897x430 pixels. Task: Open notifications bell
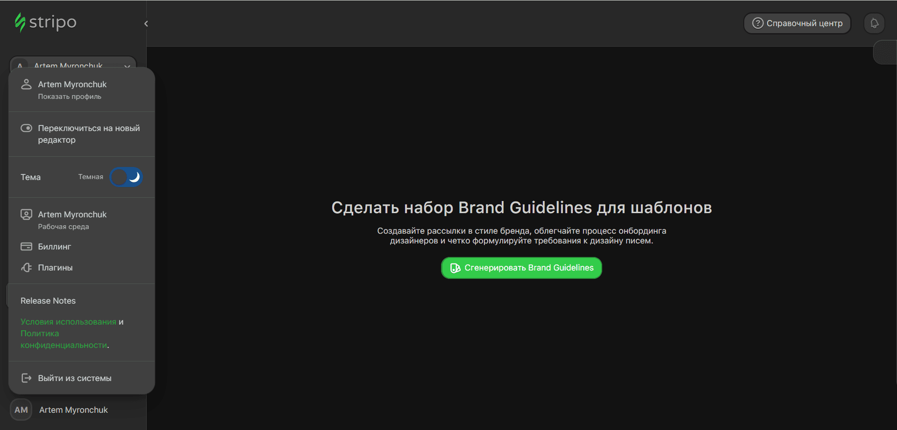pos(874,23)
